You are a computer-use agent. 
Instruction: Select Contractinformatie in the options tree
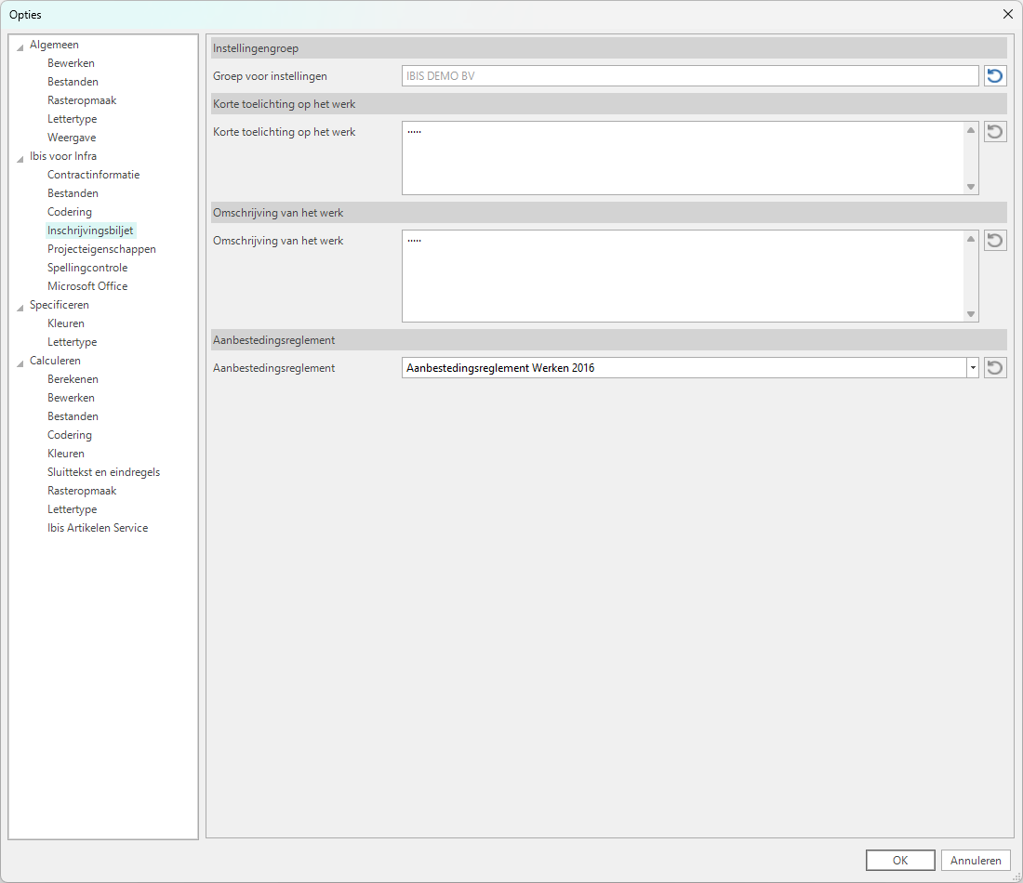93,175
